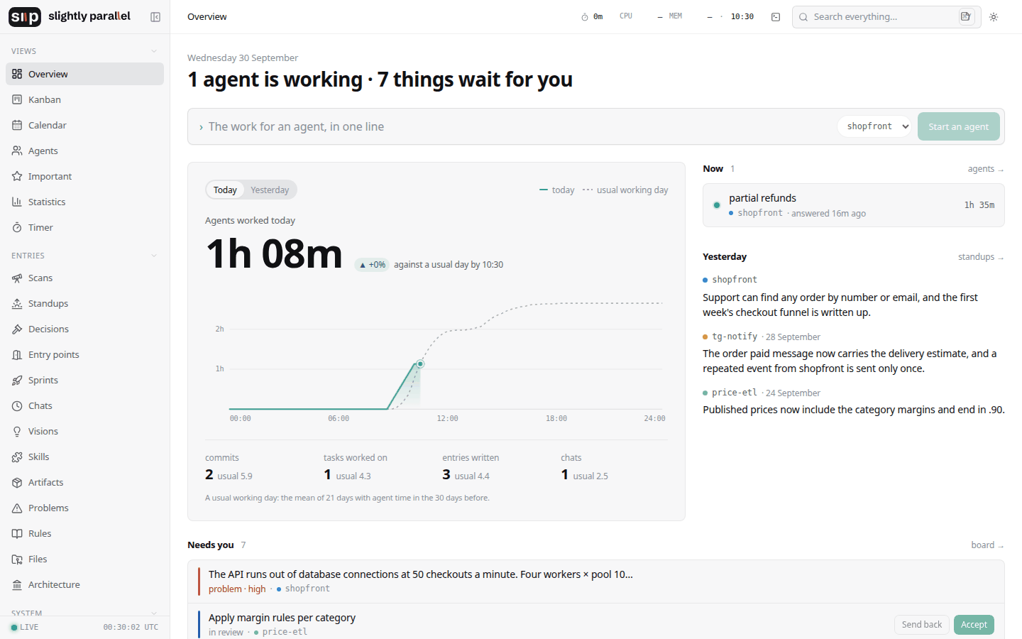1022x639 pixels.
Task: Select Overview in the sidebar
Action: pyautogui.click(x=84, y=74)
